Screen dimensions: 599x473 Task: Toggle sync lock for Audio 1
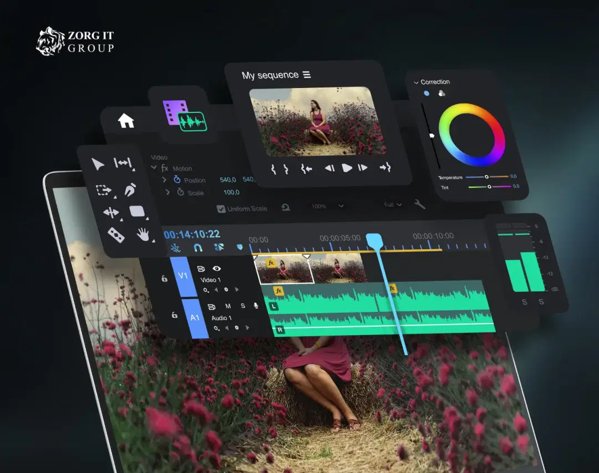pyautogui.click(x=211, y=307)
